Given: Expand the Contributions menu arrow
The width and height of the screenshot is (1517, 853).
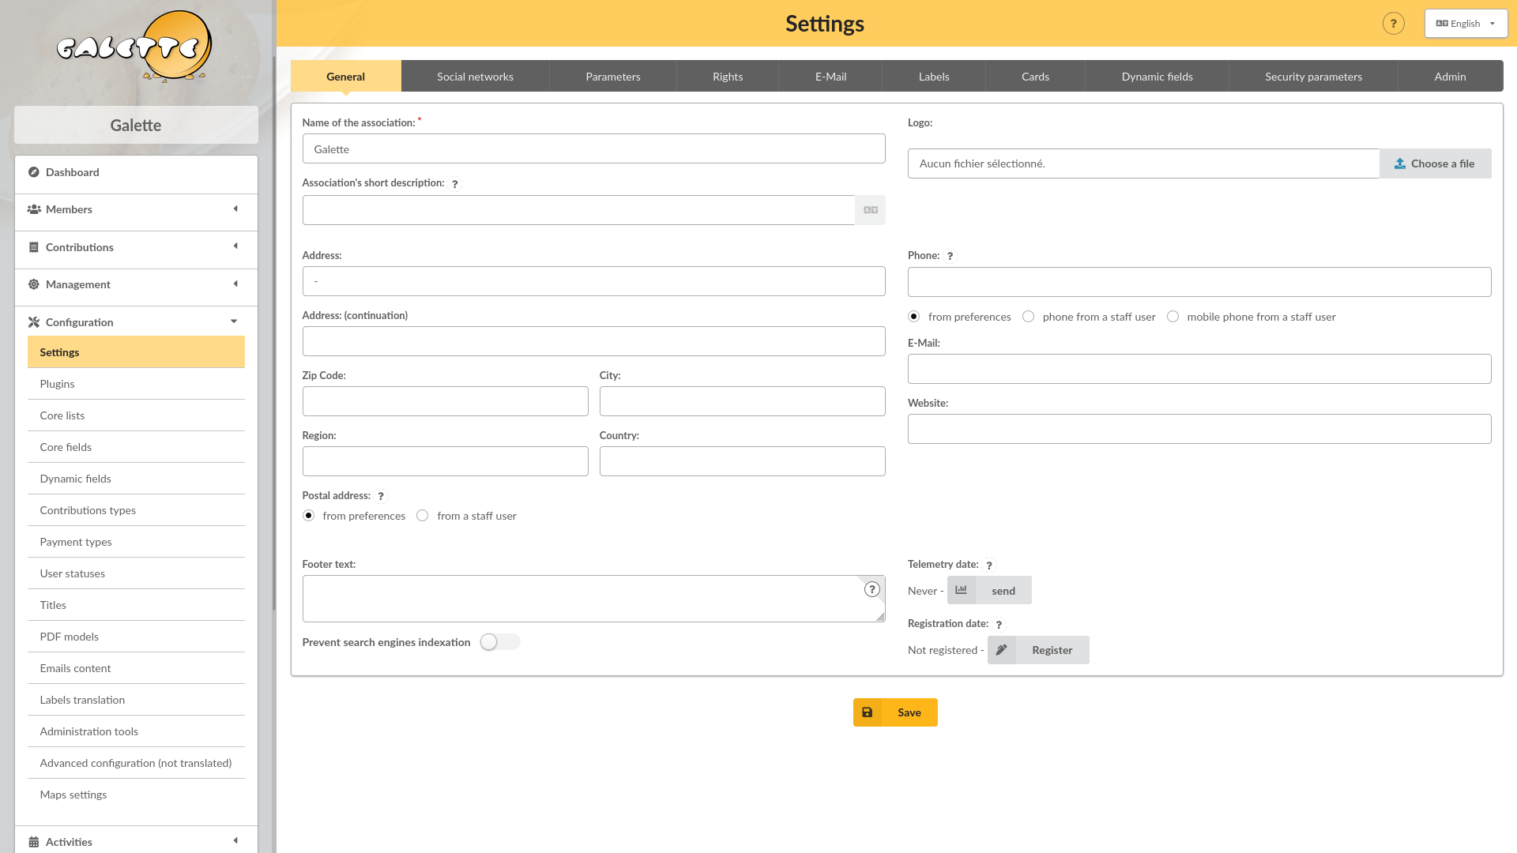Looking at the screenshot, I should pyautogui.click(x=235, y=246).
